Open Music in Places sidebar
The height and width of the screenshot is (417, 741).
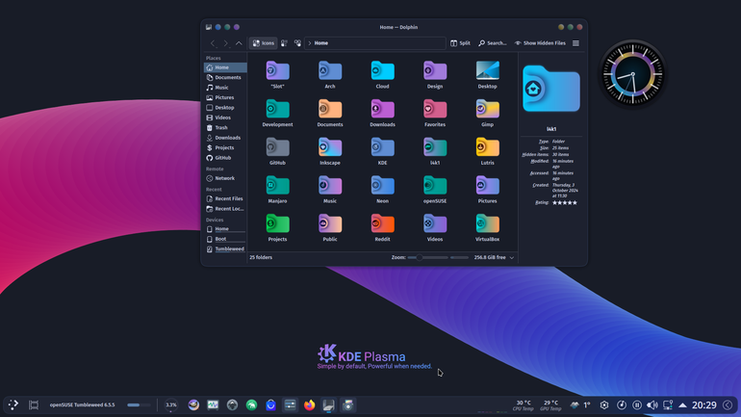pyautogui.click(x=225, y=88)
